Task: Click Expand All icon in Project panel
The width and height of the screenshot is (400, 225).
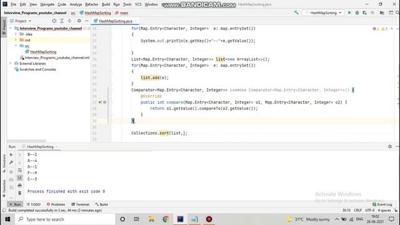Action: [62, 21]
